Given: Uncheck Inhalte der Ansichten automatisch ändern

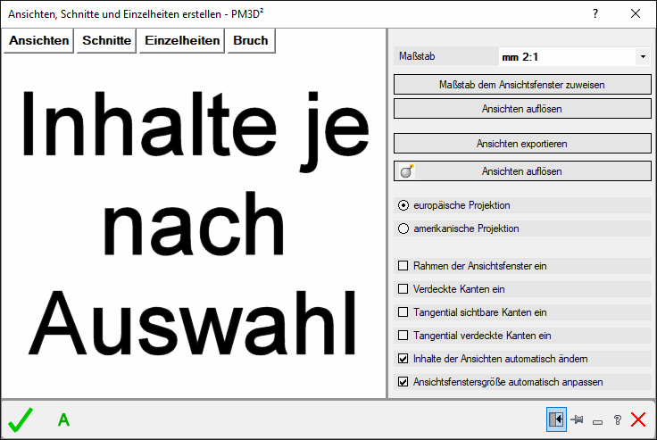Looking at the screenshot, I should click(403, 359).
